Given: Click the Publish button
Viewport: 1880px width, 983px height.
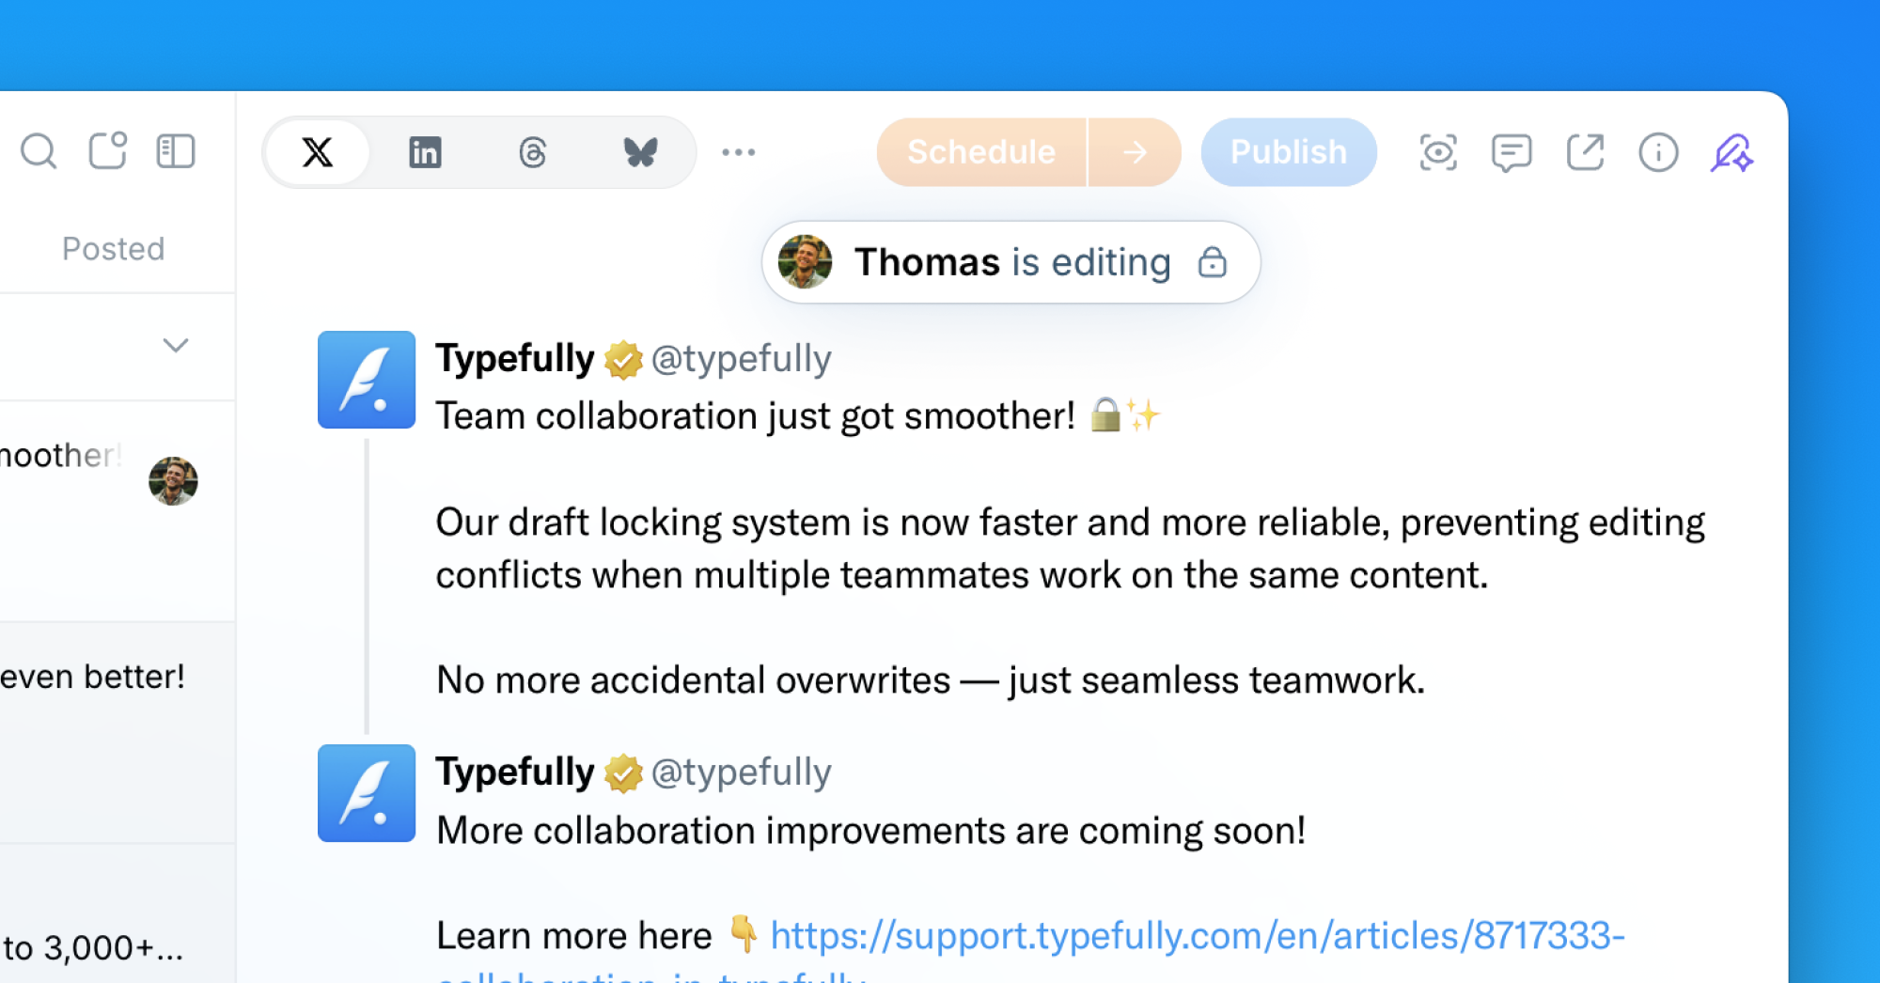Looking at the screenshot, I should [x=1288, y=152].
